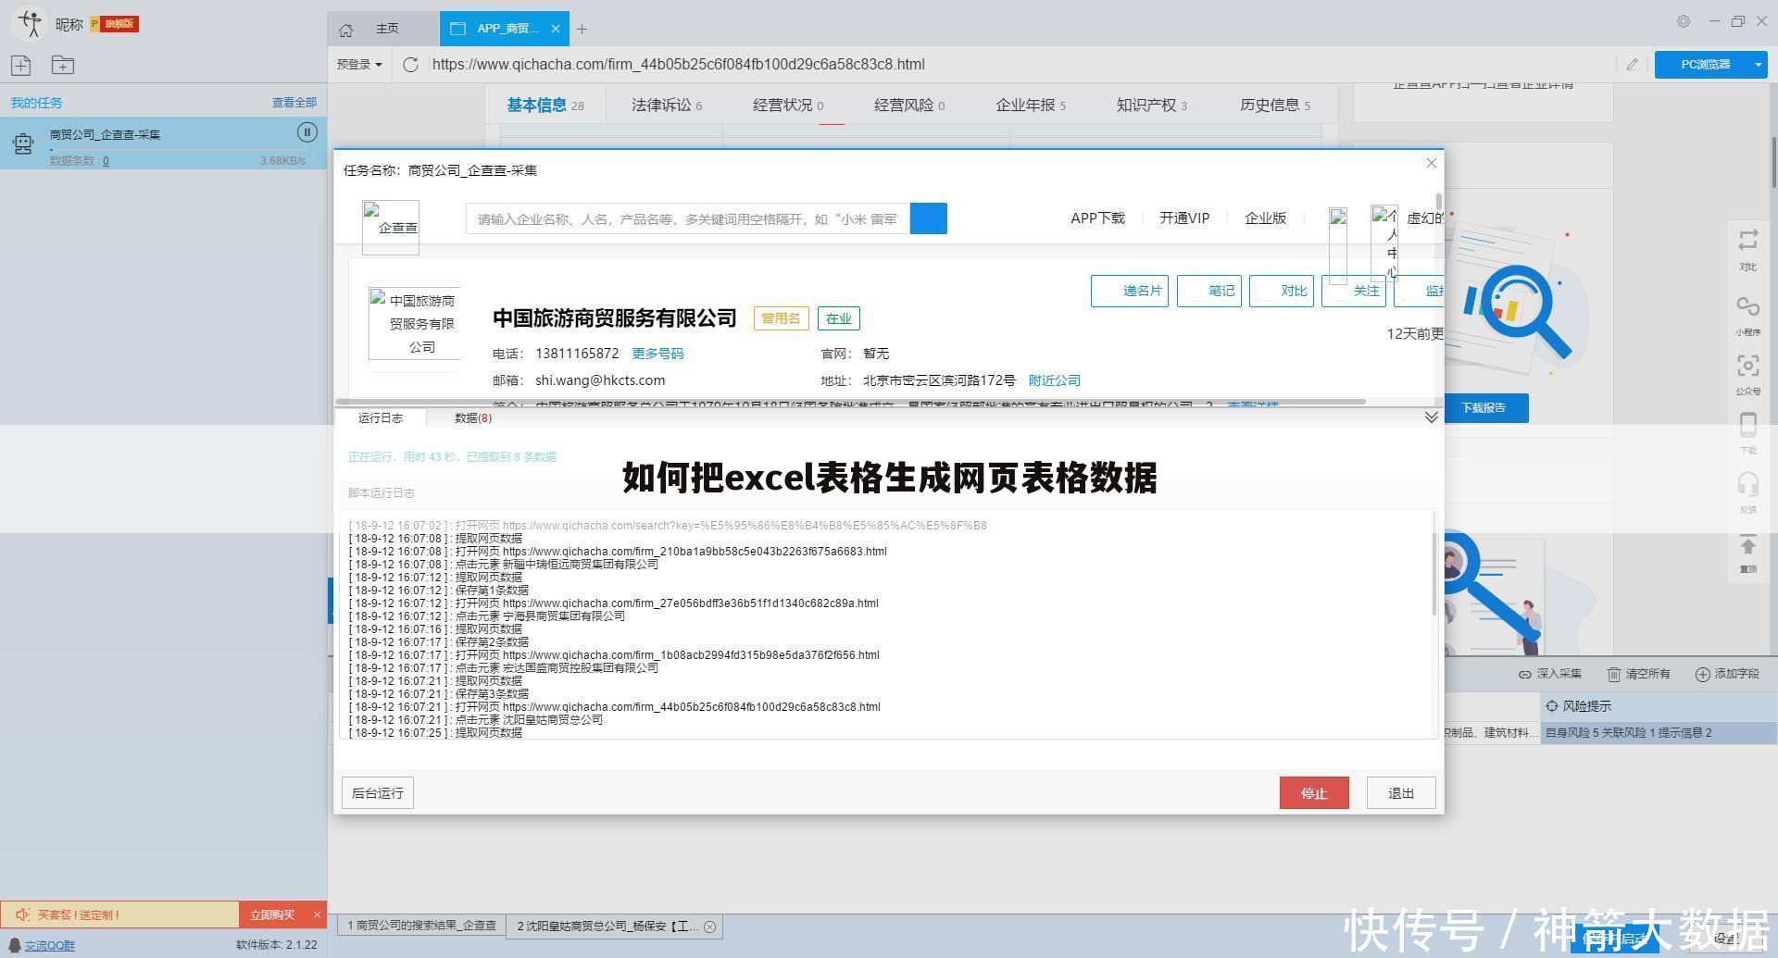The width and height of the screenshot is (1778, 958).
Task: Toggle 关注 on the company profile
Action: (1355, 291)
